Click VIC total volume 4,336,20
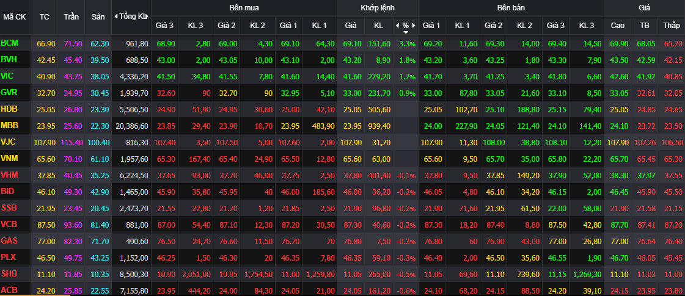The height and width of the screenshot is (296, 685). click(134, 77)
